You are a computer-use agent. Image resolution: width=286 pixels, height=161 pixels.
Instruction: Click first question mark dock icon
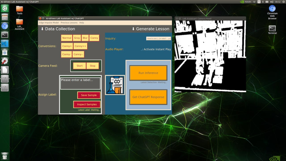pos(5,78)
